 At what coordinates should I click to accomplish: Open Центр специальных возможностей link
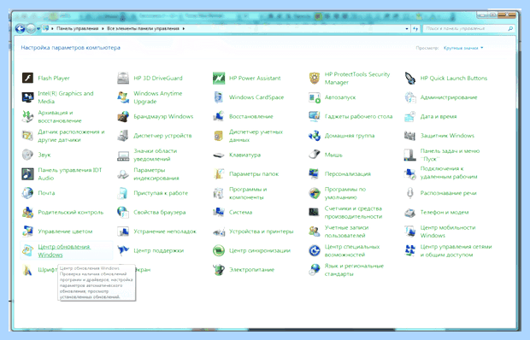(x=352, y=250)
